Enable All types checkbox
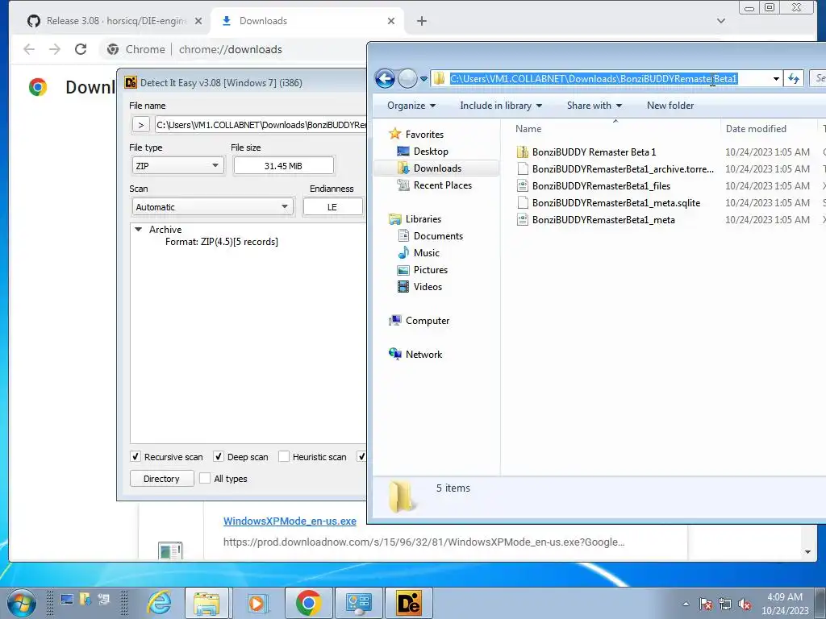826x619 pixels. [205, 478]
